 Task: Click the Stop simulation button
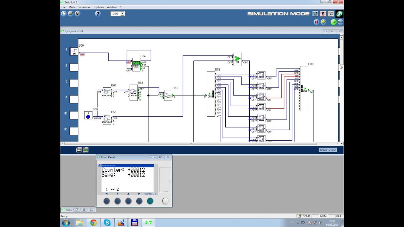340,22
